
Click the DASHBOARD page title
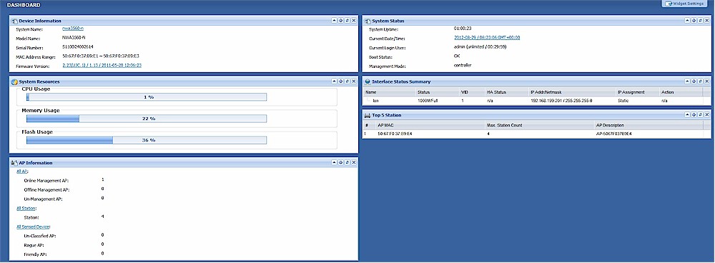24,5
